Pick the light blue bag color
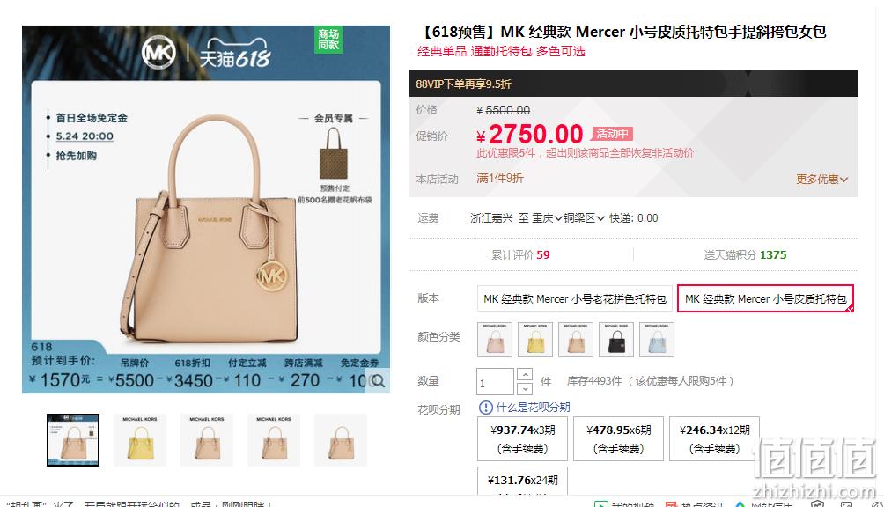Screen dimensions: 884x507 click(657, 340)
